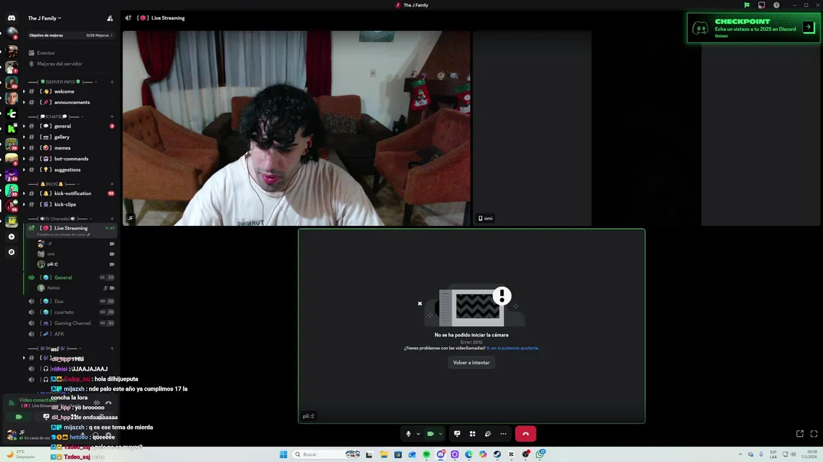823x462 pixels.
Task: Open more options ellipsis in call bar
Action: click(503, 434)
